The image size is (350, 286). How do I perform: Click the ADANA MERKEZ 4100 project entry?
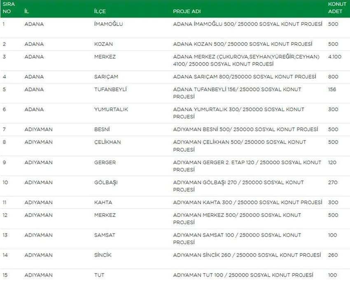(246, 60)
